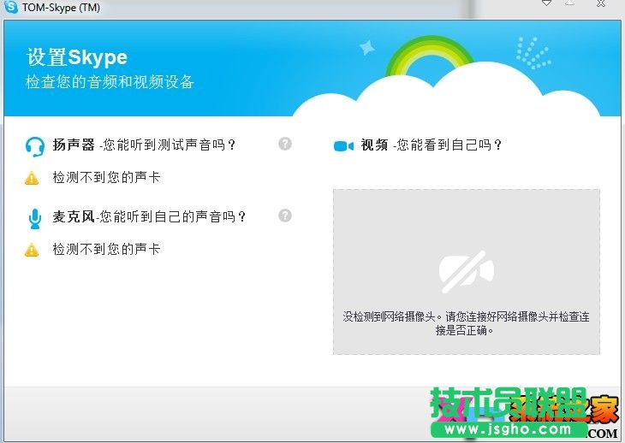Click 检测不到您的声卡 message under 麦克风
The image size is (625, 443).
[x=106, y=249]
